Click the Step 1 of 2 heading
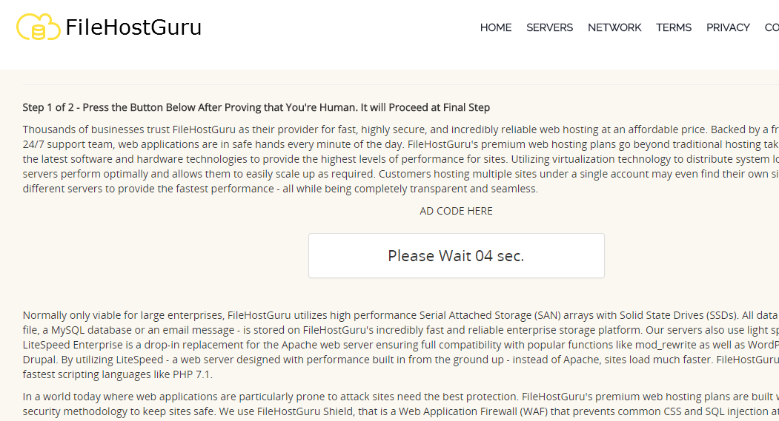This screenshot has height=421, width=779. click(256, 107)
